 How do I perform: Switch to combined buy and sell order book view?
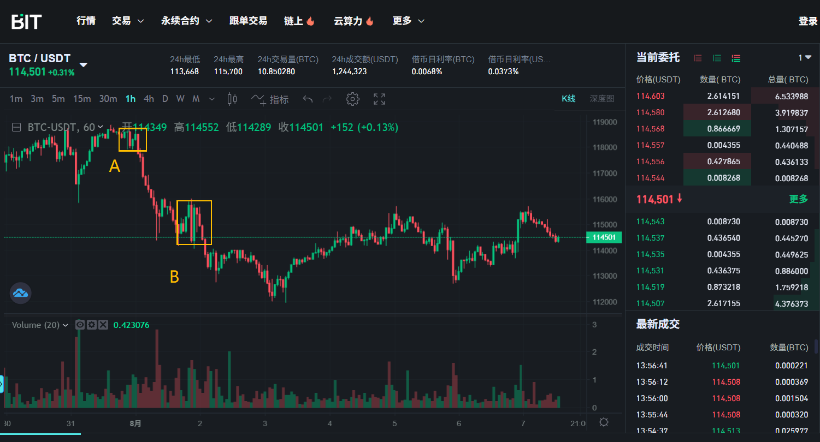point(736,58)
